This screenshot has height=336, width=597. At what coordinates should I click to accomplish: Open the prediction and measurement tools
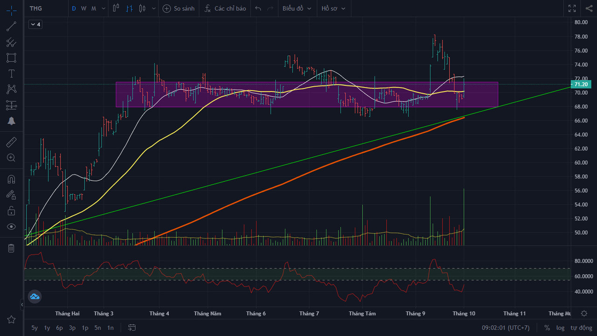[x=11, y=105]
